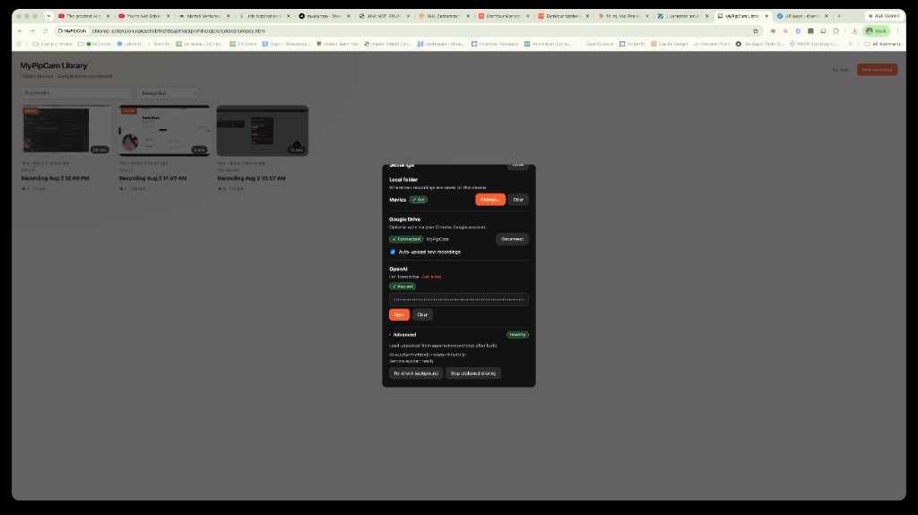Click the Settings button in library header
The width and height of the screenshot is (918, 515).
[x=840, y=70]
